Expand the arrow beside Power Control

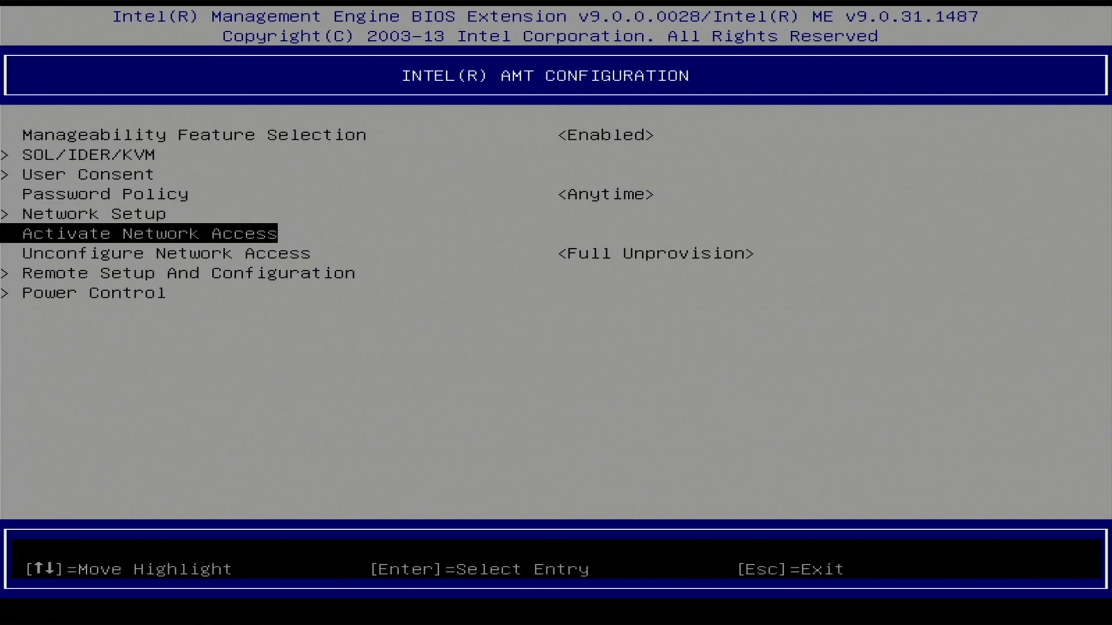5,293
